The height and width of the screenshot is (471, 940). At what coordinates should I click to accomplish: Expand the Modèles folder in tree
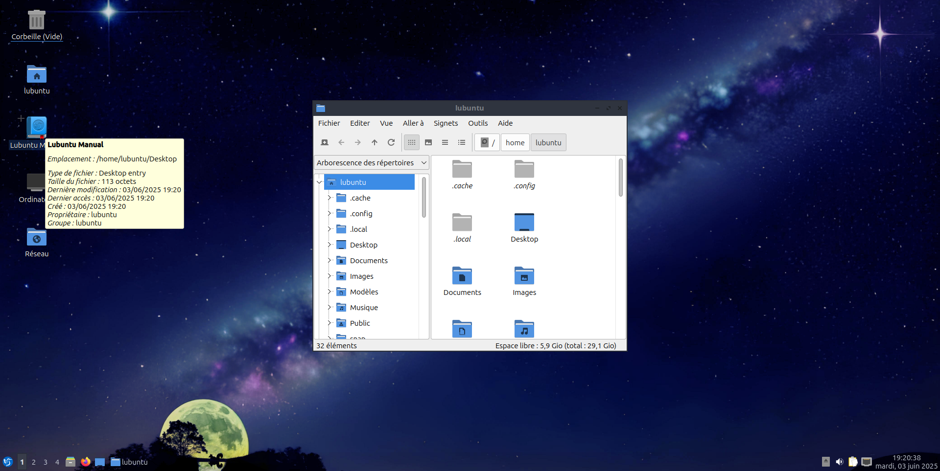(329, 292)
